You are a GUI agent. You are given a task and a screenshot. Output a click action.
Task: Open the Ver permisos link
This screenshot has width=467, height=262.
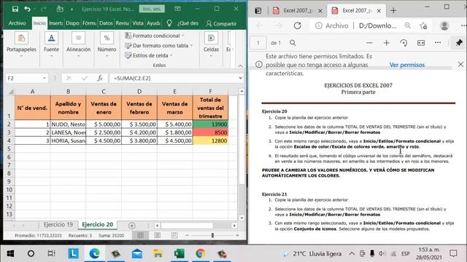click(407, 65)
